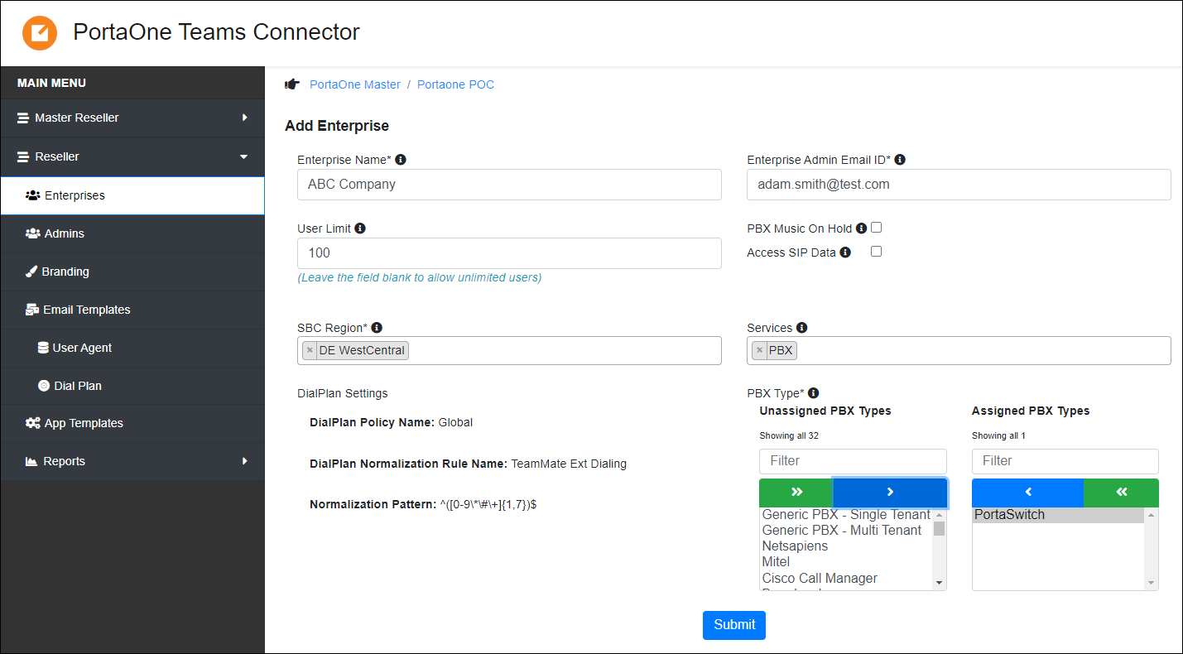Image resolution: width=1183 pixels, height=654 pixels.
Task: Tick the Access SIP Data checkbox
Action: (x=876, y=252)
